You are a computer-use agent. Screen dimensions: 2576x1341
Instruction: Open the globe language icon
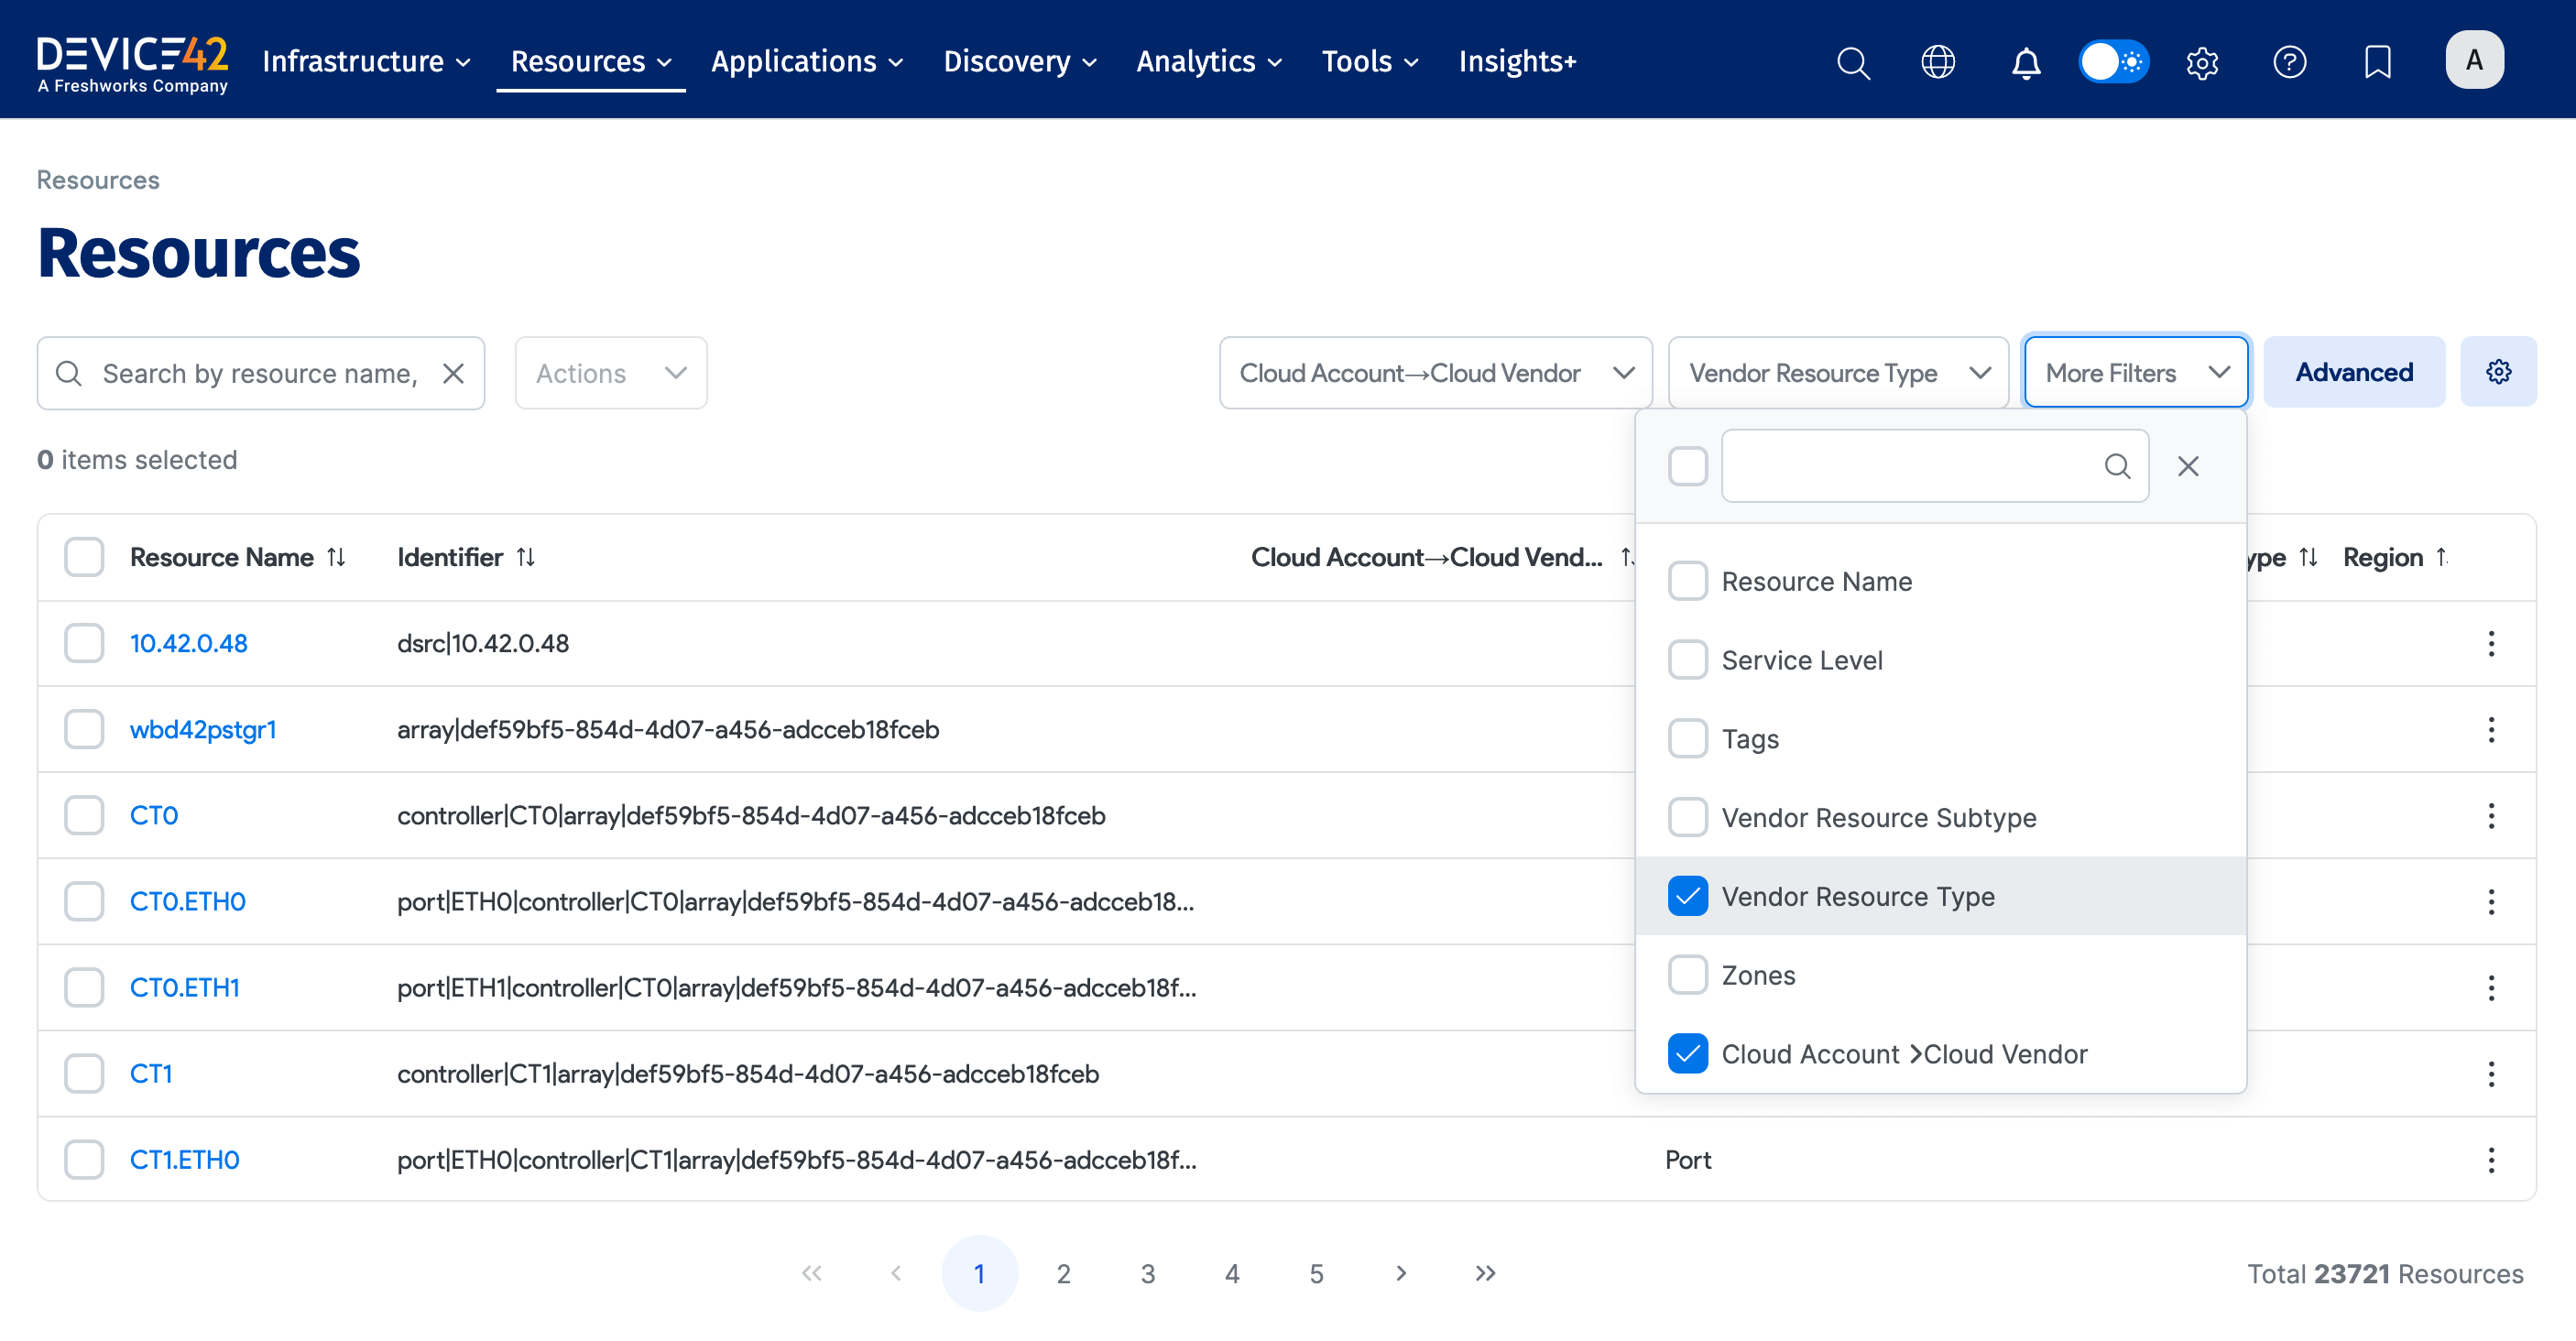[x=1938, y=62]
